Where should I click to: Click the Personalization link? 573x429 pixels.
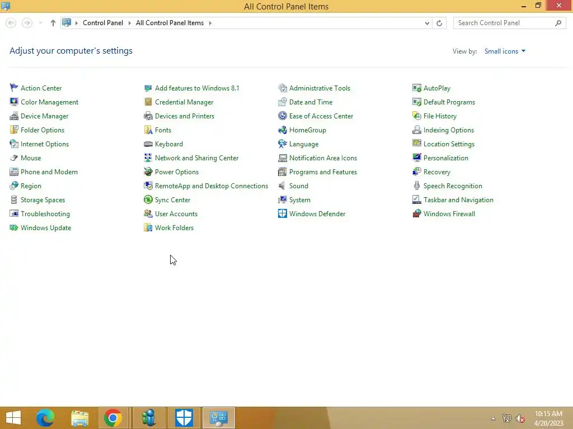(445, 158)
